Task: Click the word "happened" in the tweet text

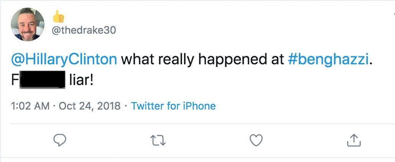Action: (x=222, y=60)
